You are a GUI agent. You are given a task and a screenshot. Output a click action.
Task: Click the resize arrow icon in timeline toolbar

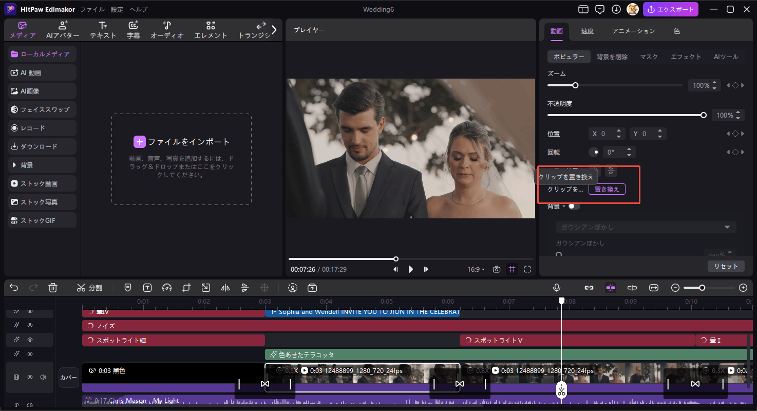point(205,288)
